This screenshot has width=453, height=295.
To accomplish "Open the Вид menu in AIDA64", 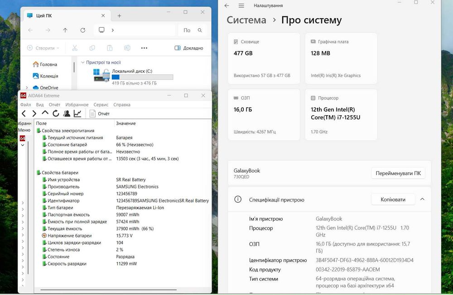I will (40, 104).
